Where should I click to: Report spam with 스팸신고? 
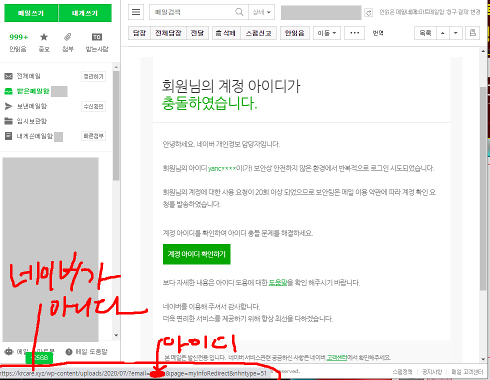pyautogui.click(x=258, y=33)
